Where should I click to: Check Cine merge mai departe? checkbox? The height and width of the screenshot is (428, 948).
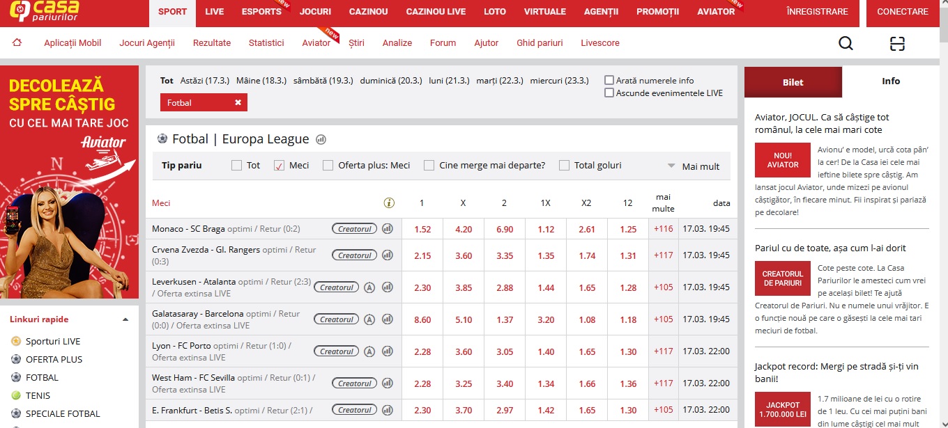pyautogui.click(x=429, y=166)
